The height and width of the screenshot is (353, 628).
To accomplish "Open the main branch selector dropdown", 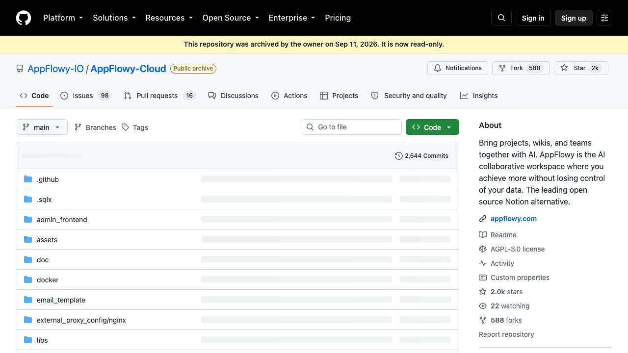I will point(42,127).
